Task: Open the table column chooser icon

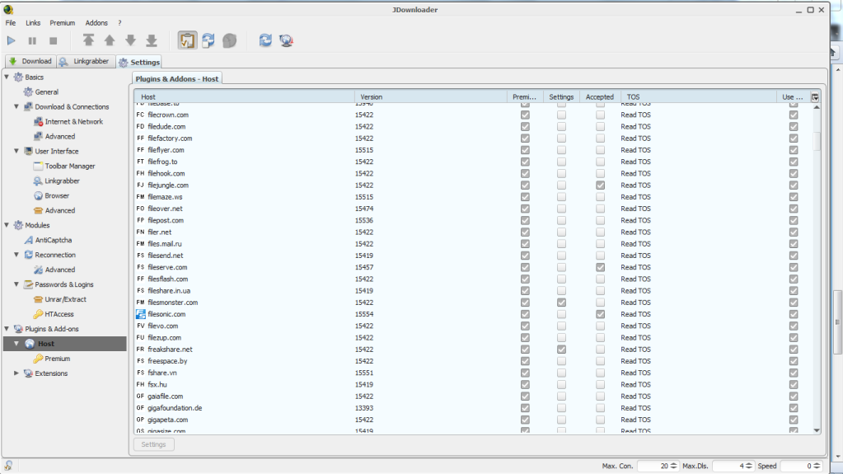Action: (x=815, y=96)
